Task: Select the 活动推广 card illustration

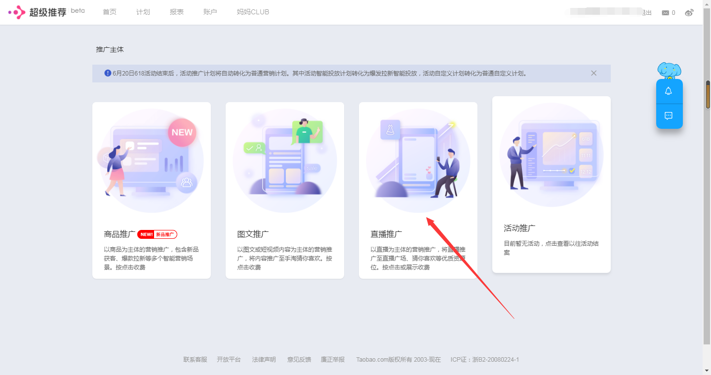Action: 552,154
